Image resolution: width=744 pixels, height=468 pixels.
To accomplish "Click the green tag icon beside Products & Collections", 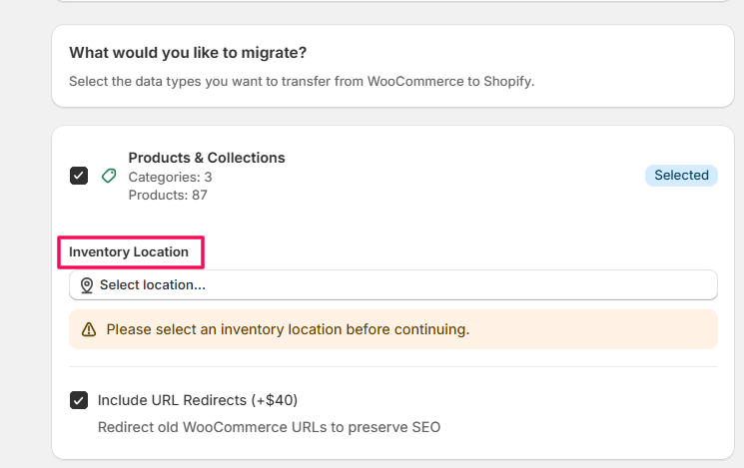I will pos(109,176).
